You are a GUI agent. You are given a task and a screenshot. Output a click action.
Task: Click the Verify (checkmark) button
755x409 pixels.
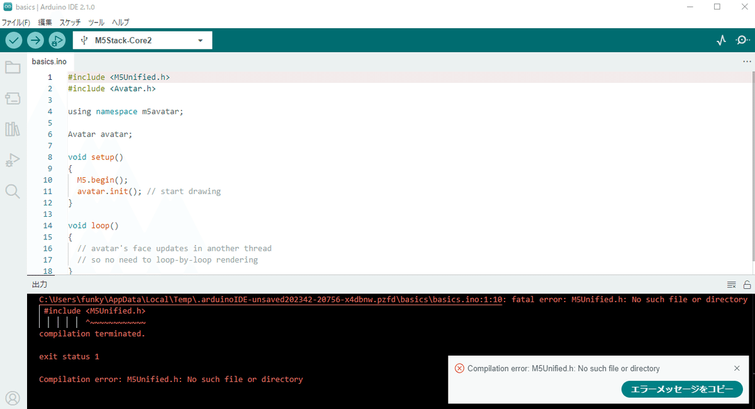pos(14,40)
